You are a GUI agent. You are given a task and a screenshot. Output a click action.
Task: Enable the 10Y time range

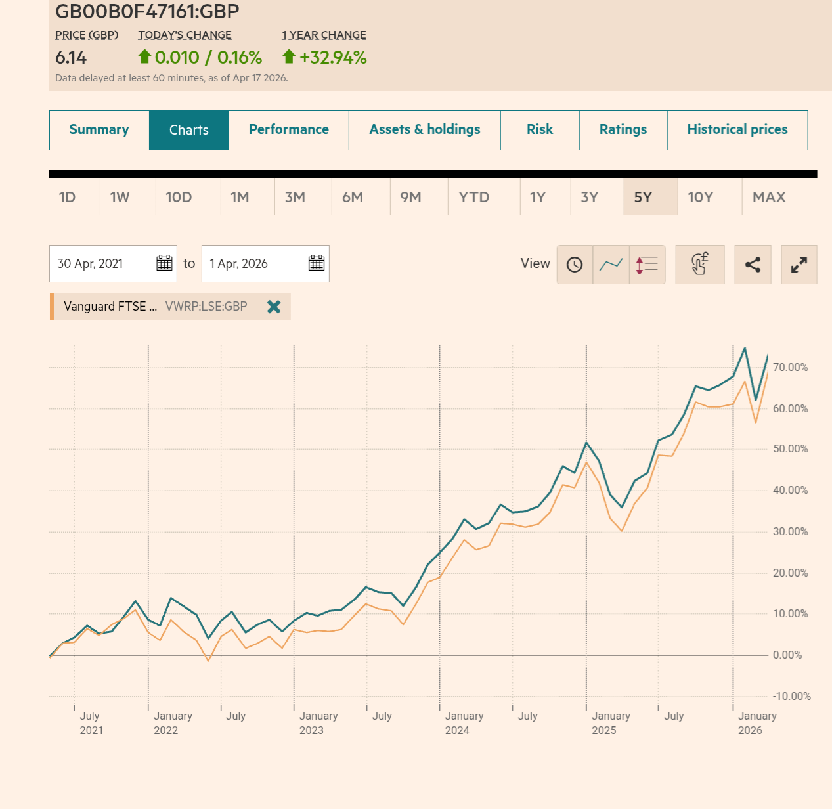[x=700, y=197]
